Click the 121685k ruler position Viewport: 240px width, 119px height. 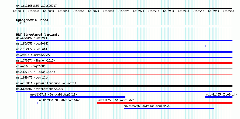tap(63, 11)
